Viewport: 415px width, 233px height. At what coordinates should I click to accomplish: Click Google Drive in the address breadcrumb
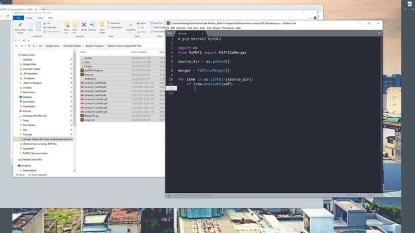[53, 46]
